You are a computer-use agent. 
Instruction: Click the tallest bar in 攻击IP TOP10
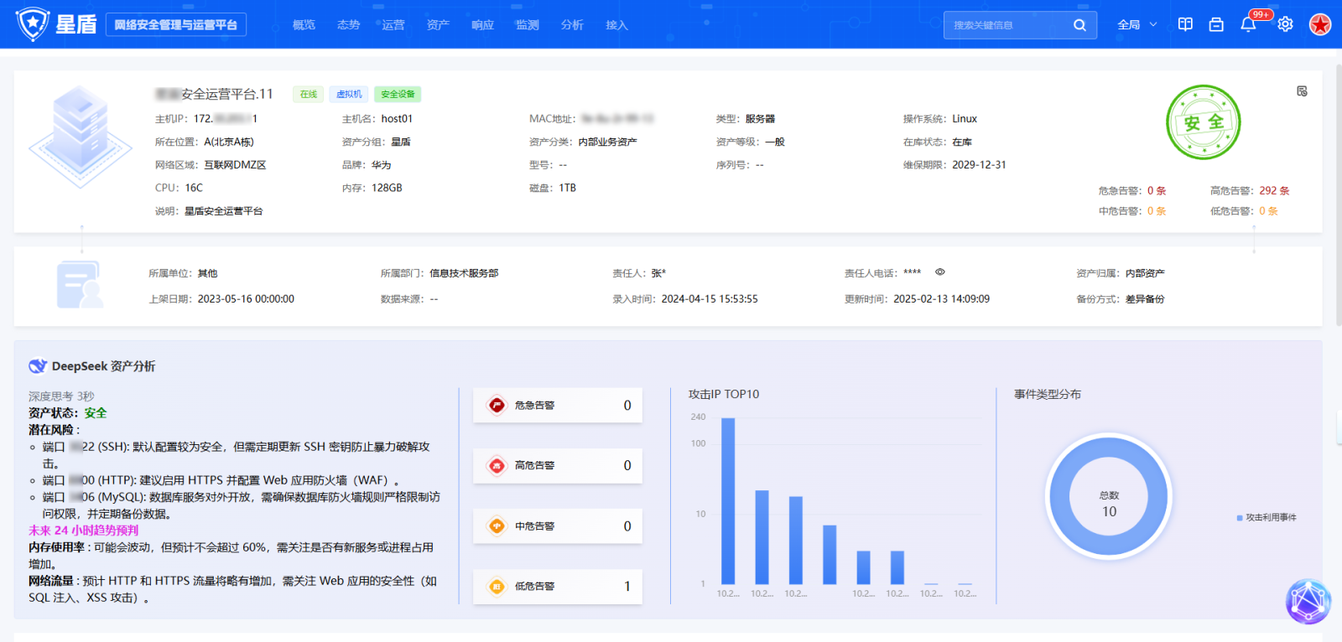(728, 500)
